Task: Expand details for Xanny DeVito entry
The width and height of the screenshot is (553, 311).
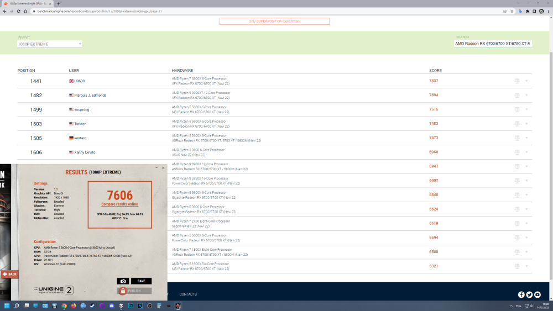Action: tap(526, 152)
